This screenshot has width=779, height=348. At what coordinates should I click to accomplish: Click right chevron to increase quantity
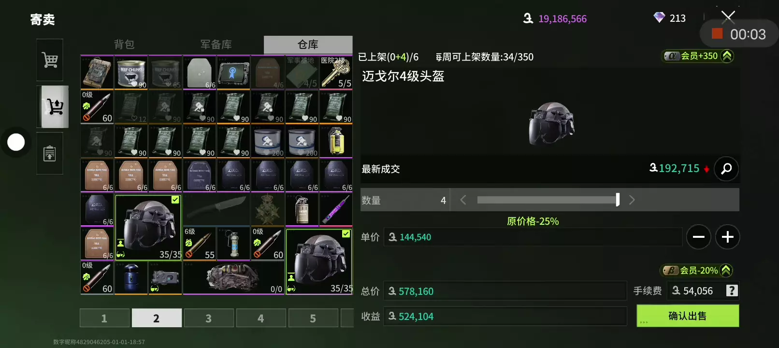coord(632,200)
